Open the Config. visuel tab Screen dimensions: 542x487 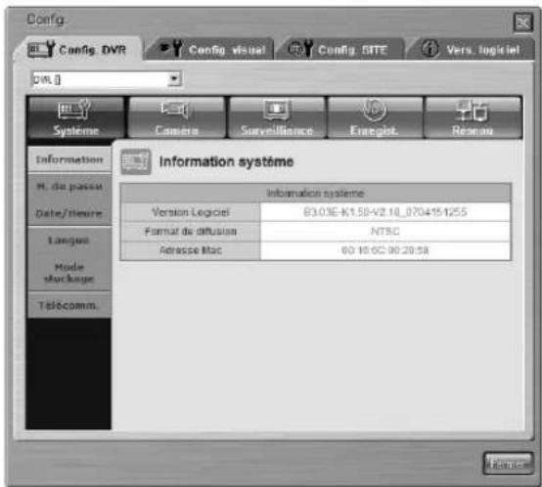pyautogui.click(x=210, y=50)
